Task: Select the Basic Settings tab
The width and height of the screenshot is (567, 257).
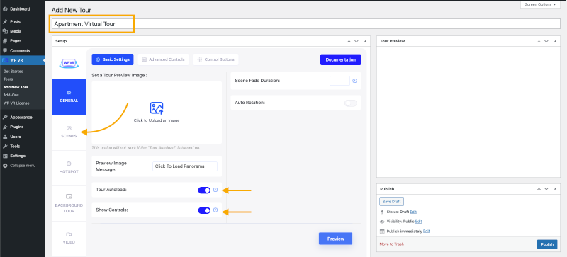Action: [x=113, y=59]
